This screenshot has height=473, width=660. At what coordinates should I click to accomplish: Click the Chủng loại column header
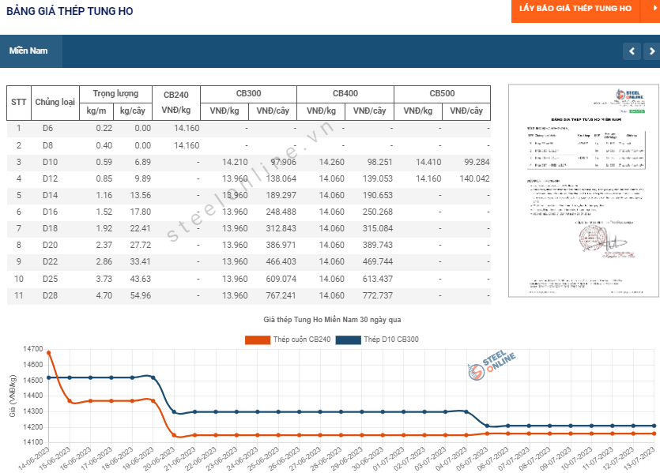[x=55, y=102]
